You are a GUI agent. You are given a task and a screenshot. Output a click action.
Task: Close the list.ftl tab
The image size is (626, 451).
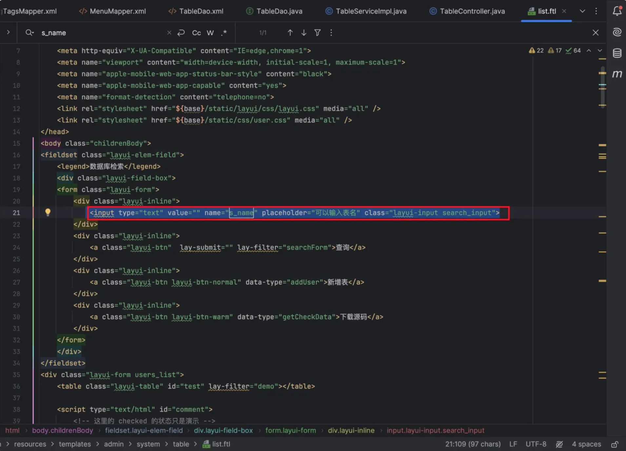(564, 11)
